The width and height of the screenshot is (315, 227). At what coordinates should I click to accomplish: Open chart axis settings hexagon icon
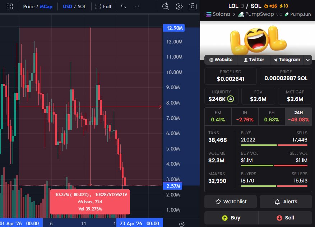[182, 224]
